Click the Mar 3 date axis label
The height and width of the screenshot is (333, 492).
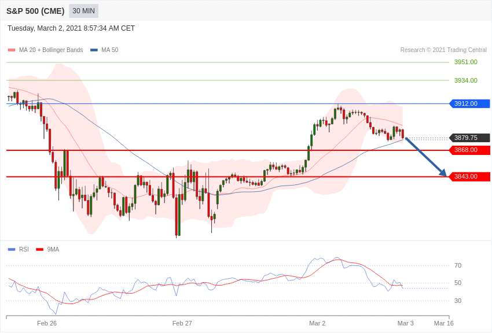pos(405,323)
